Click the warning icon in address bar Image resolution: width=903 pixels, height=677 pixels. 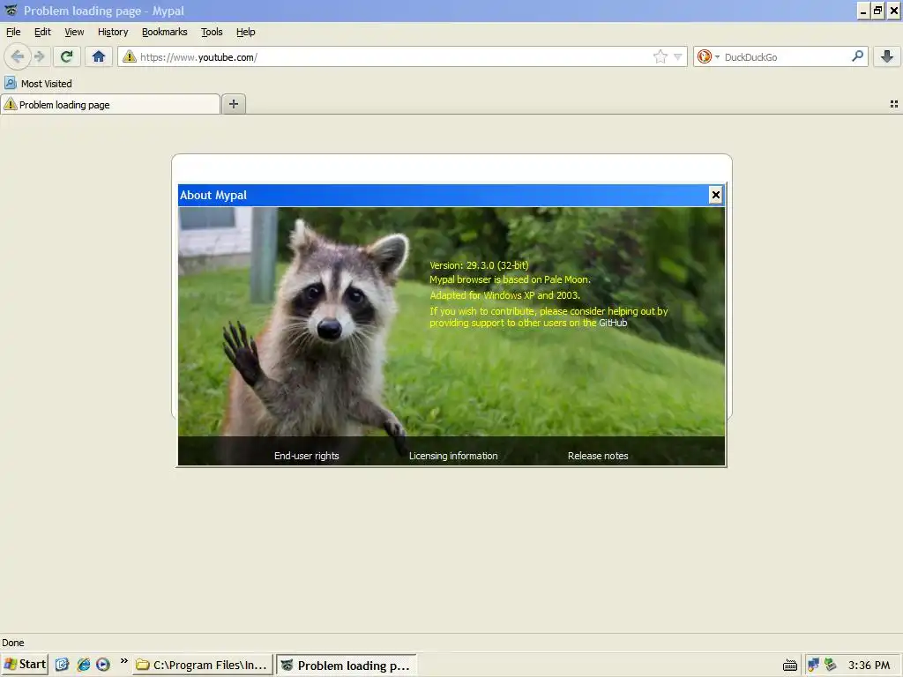pyautogui.click(x=129, y=56)
